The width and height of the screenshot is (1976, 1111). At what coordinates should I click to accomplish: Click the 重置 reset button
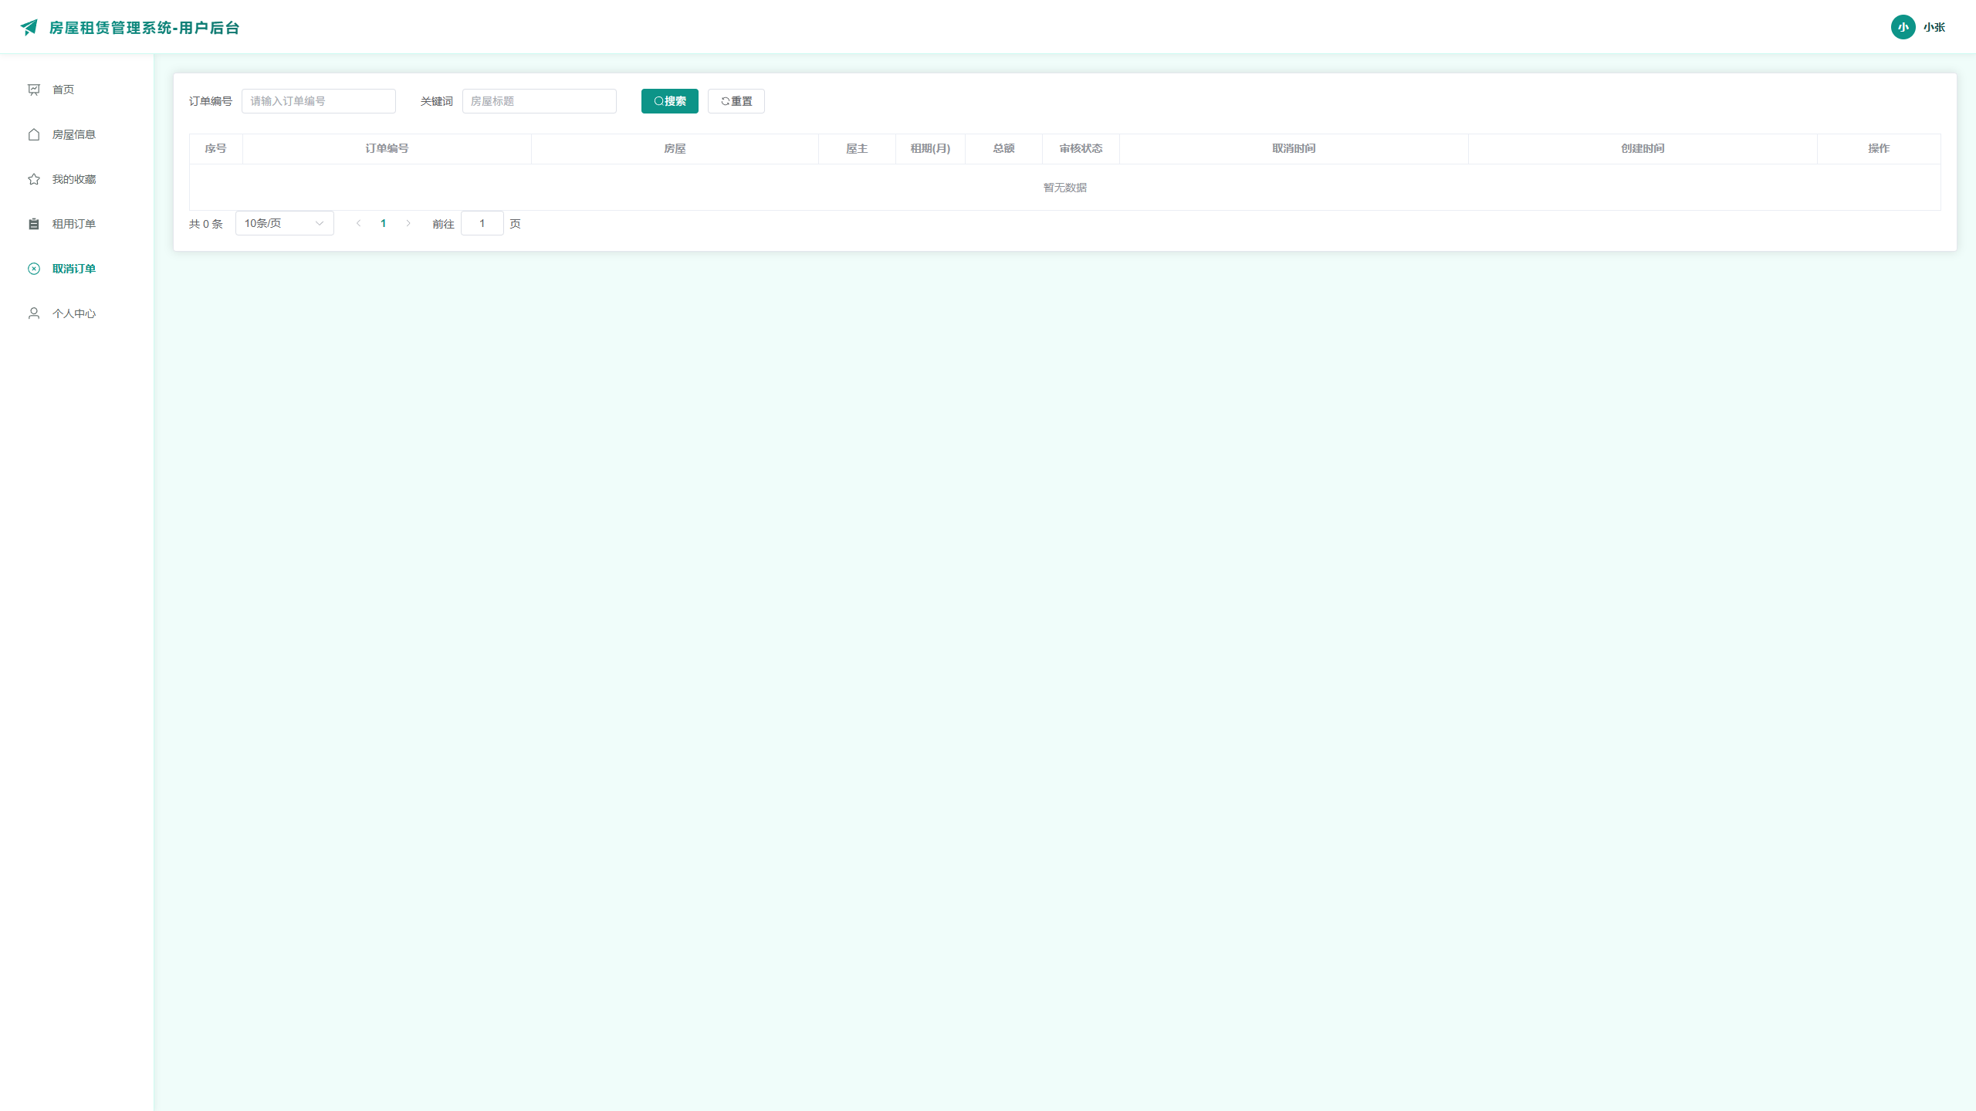click(736, 101)
